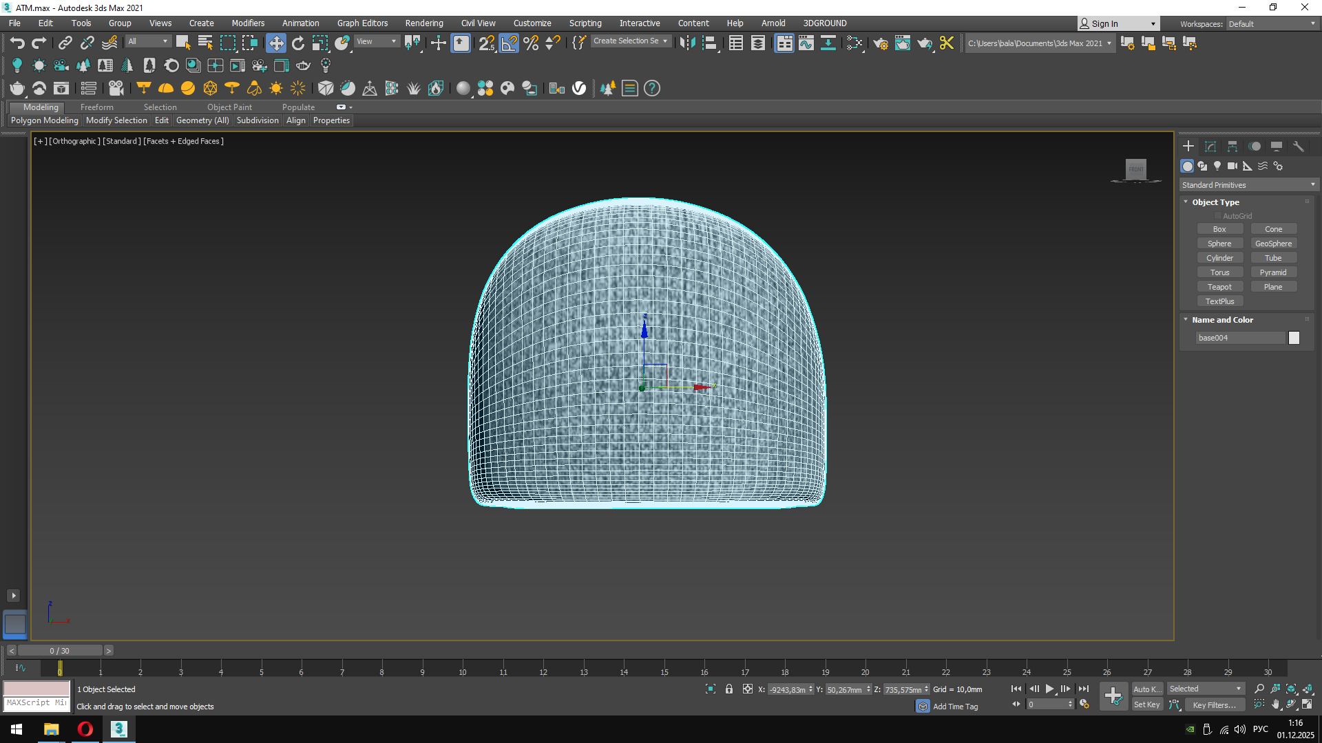Toggle the selection lock icon
This screenshot has height=743, width=1322.
(x=729, y=689)
